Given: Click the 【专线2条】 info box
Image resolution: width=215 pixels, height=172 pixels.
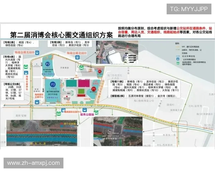Looking at the screenshot, I should [20, 44].
